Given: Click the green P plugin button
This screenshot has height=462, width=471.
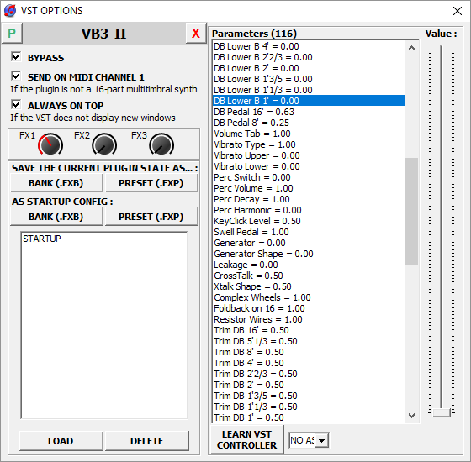Looking at the screenshot, I should pyautogui.click(x=12, y=33).
